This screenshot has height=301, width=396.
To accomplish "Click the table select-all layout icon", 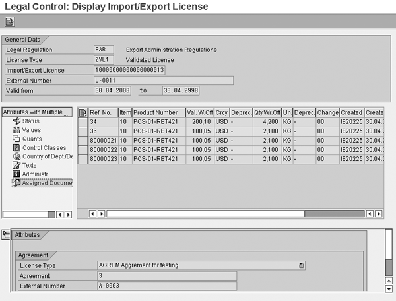I will click(x=82, y=113).
